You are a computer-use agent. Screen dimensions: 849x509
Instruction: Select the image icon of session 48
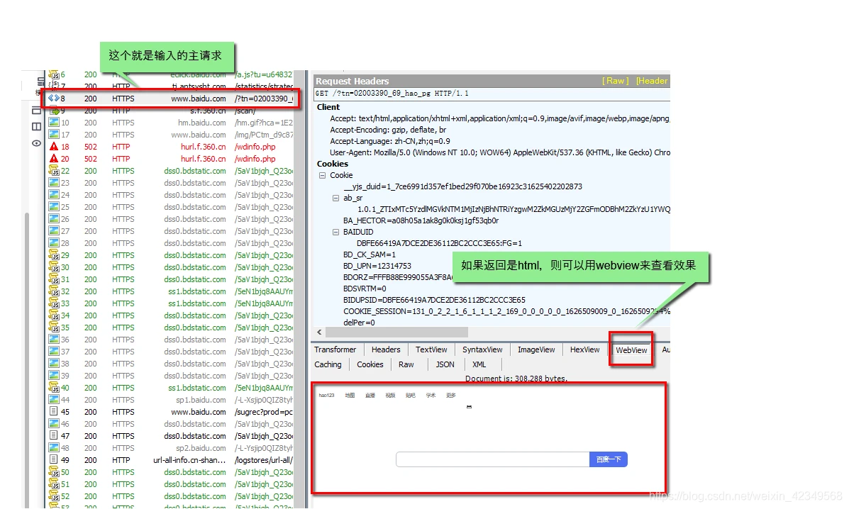54,448
